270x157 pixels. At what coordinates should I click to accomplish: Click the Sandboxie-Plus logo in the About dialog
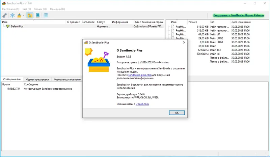coord(98,60)
